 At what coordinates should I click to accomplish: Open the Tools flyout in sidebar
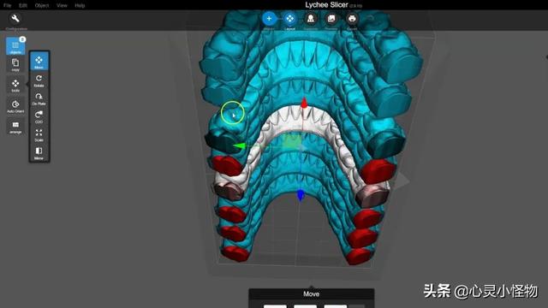pos(15,86)
